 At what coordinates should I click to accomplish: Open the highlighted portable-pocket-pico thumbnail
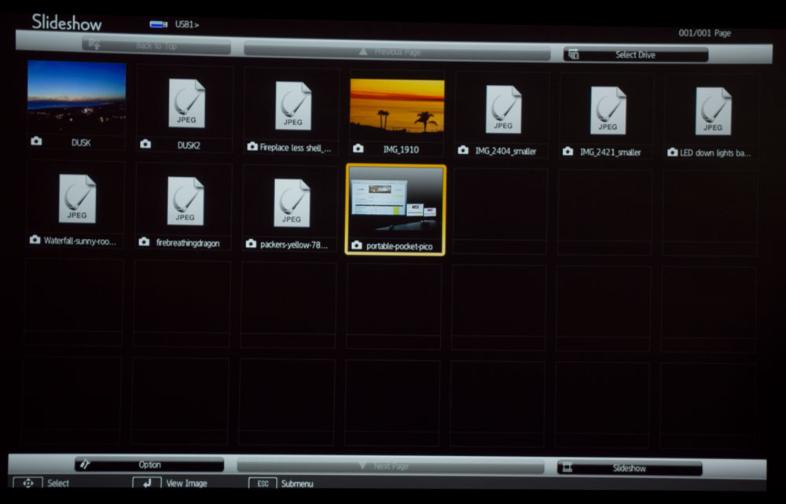click(395, 210)
